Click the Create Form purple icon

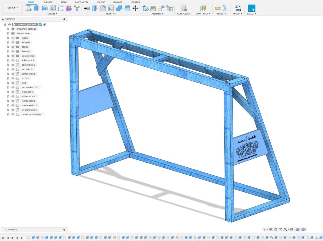pyautogui.click(x=68, y=8)
